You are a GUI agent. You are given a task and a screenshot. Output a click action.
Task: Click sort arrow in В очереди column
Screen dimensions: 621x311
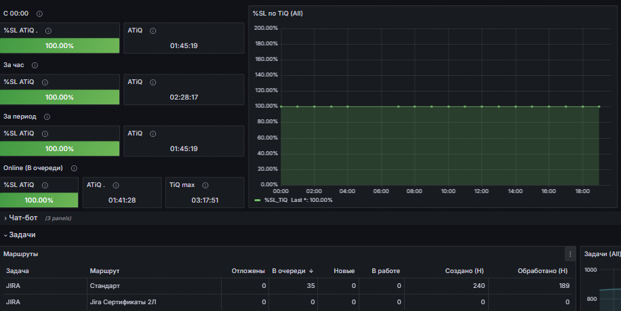click(311, 271)
